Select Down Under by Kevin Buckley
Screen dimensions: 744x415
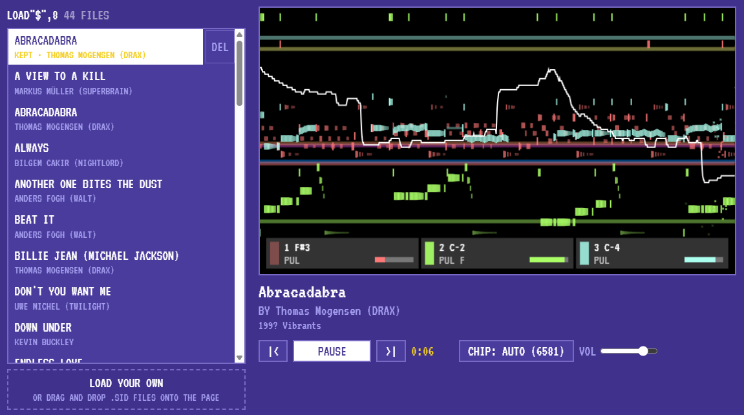coord(121,334)
